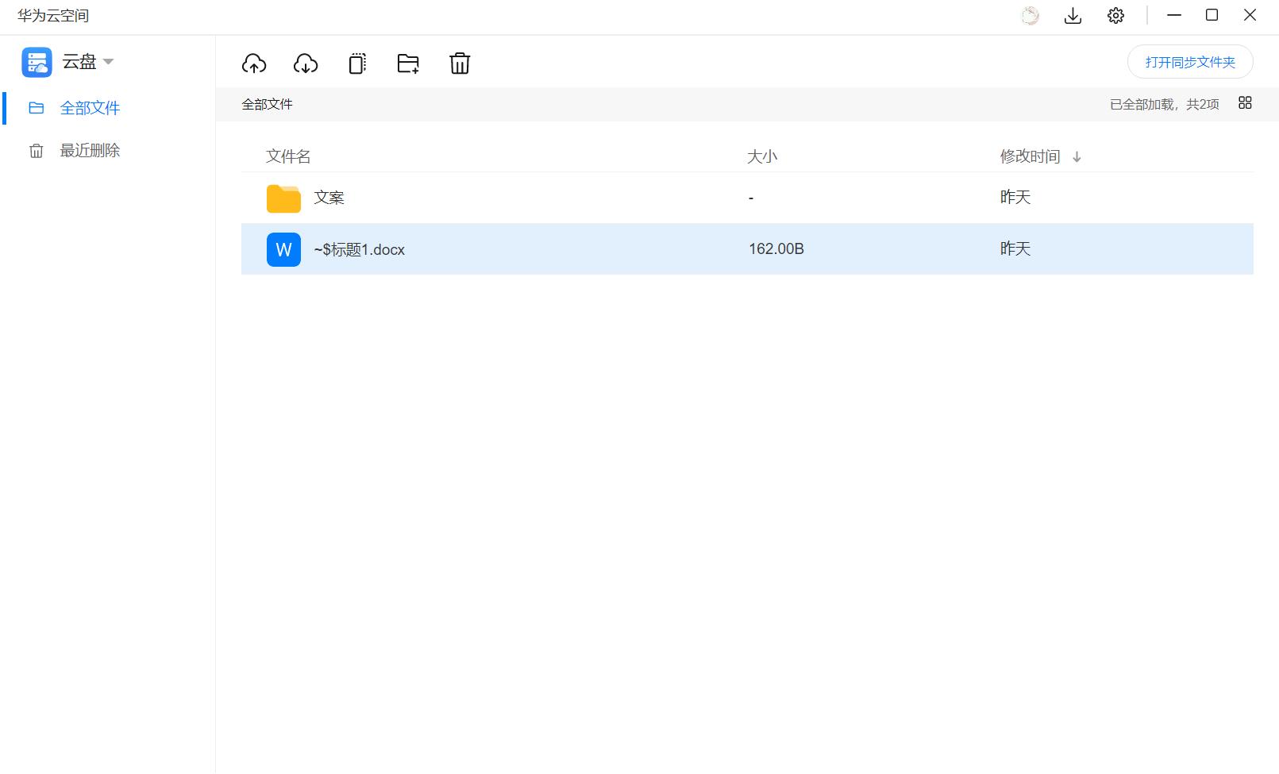Minimize the 华为云空间 window
Screen dimensions: 1279x774
point(1174,15)
